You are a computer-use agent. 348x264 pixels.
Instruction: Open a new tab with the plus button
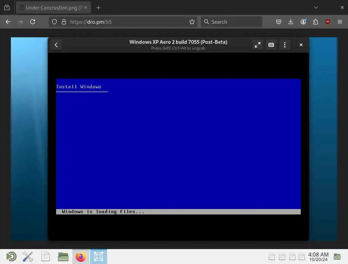(99, 8)
